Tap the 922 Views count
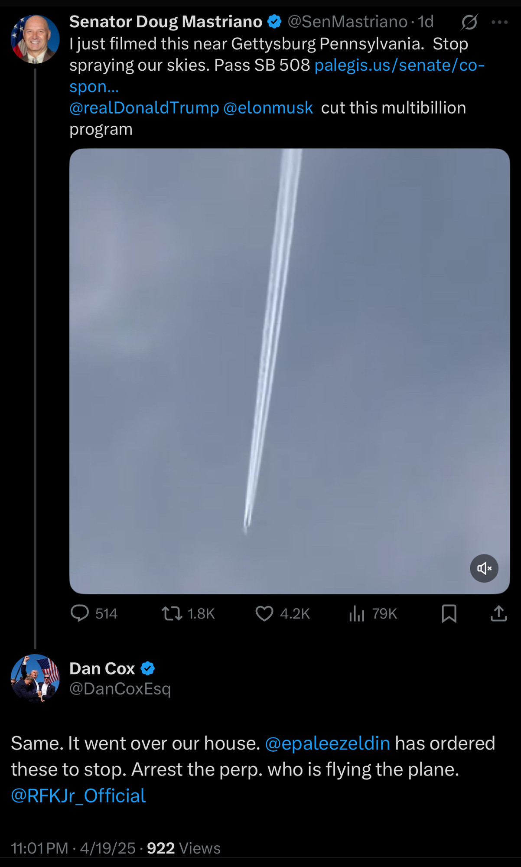This screenshot has width=521, height=867. pos(184,848)
